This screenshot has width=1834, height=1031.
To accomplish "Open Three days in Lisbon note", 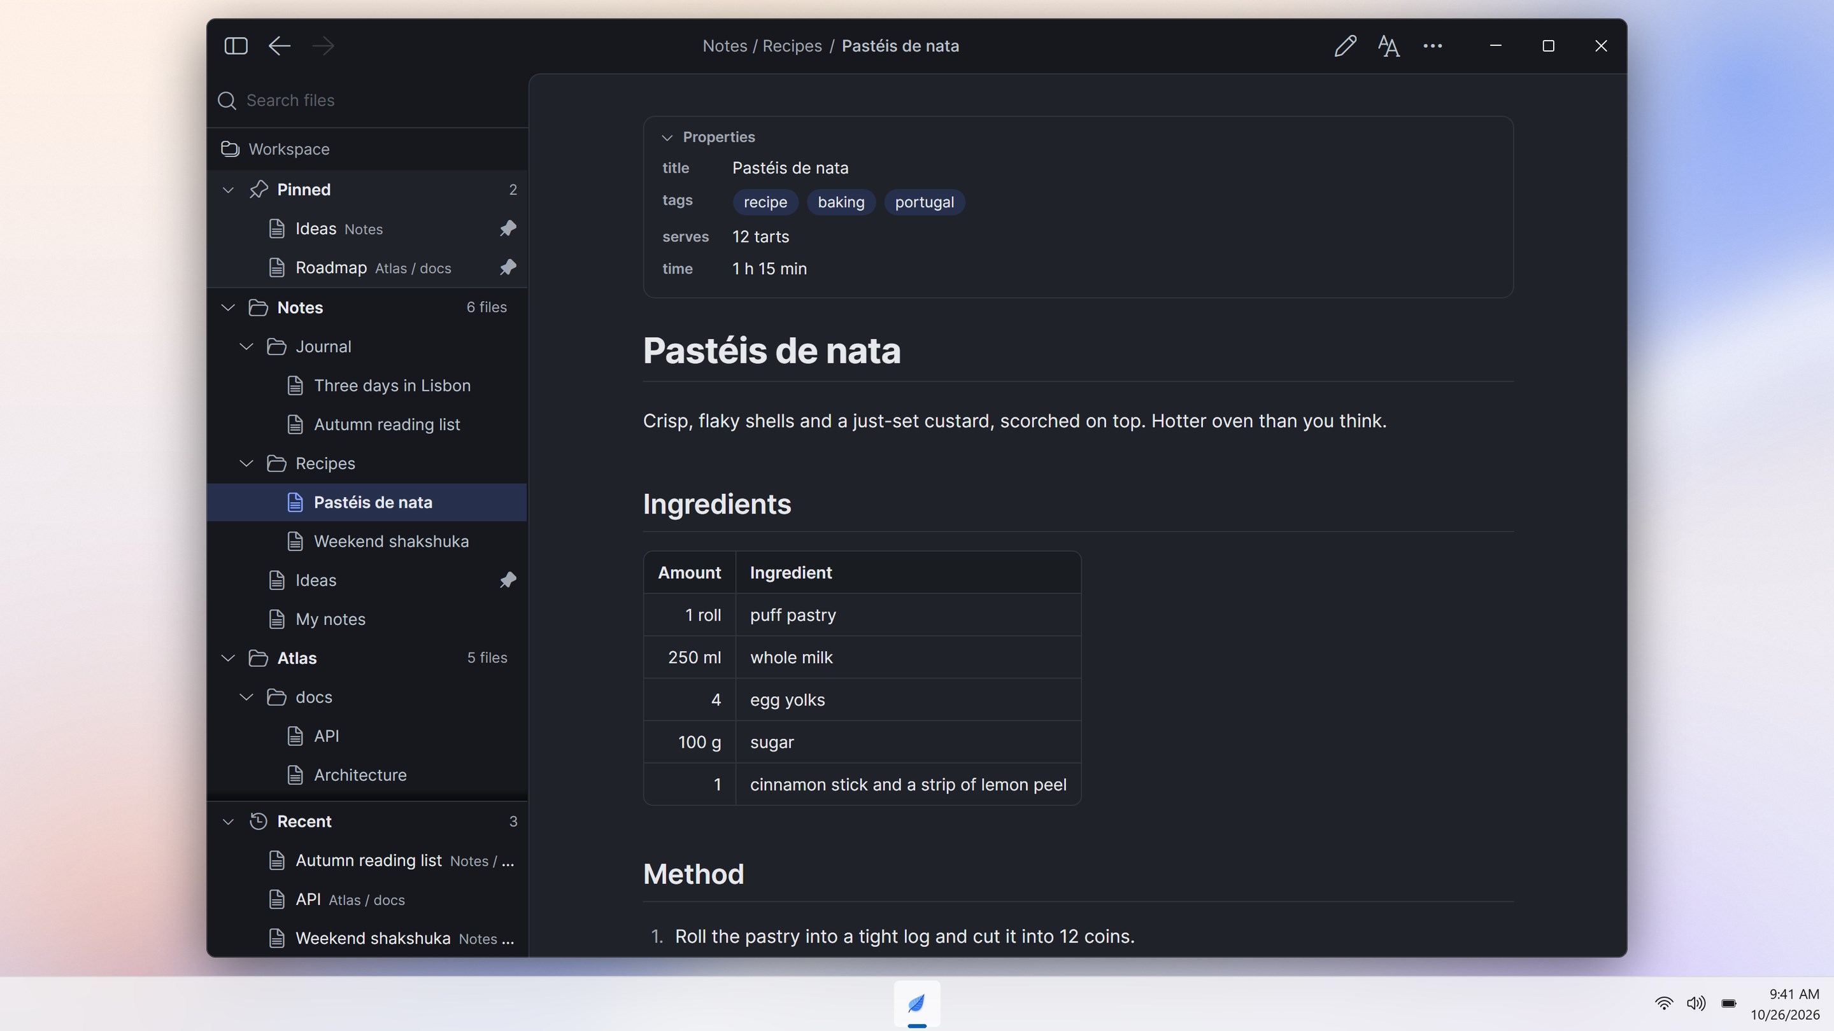I will coord(367,386).
